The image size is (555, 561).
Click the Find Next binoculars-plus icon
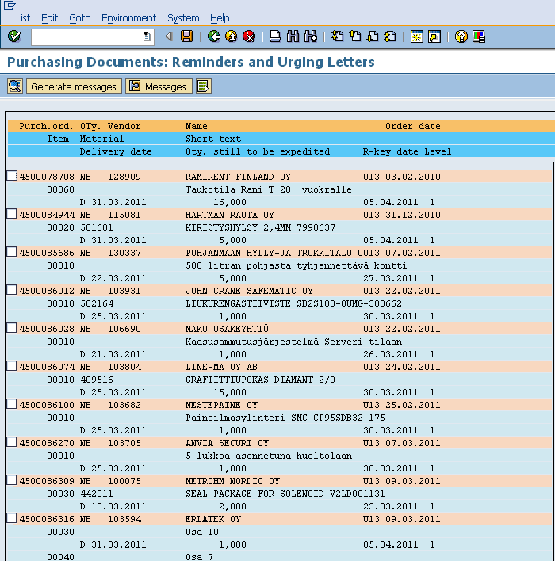(x=311, y=36)
